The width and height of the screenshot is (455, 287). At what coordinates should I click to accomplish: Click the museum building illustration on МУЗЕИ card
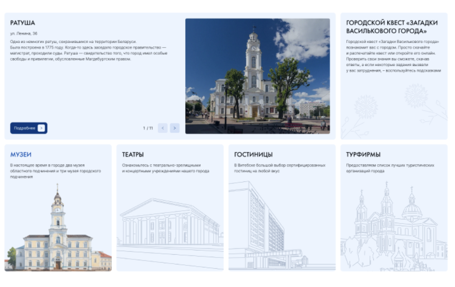coord(58,226)
